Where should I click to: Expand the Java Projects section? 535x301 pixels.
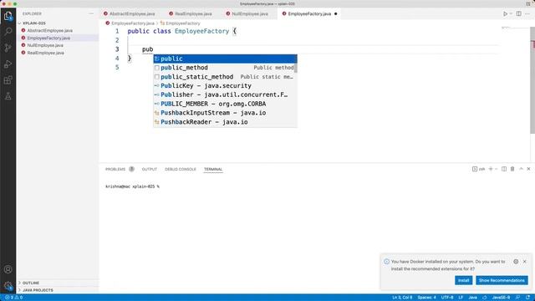(x=38, y=290)
